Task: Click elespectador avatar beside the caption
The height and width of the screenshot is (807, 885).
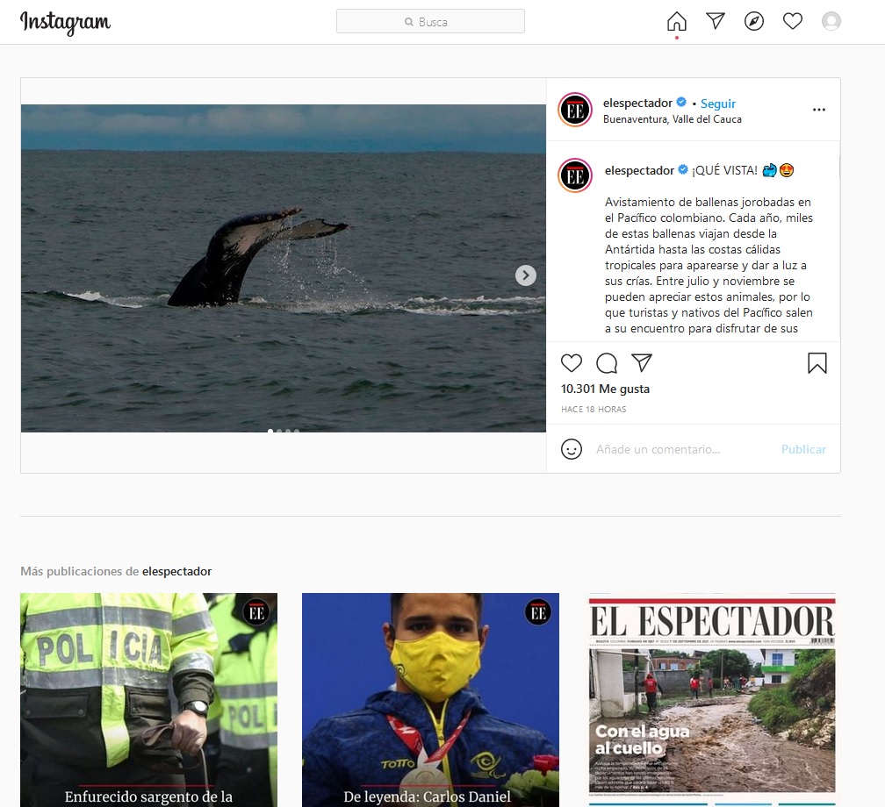Action: 575,175
